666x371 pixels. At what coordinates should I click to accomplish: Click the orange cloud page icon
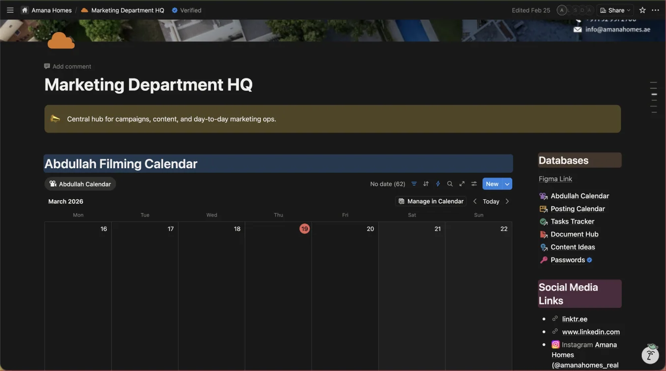click(x=61, y=40)
